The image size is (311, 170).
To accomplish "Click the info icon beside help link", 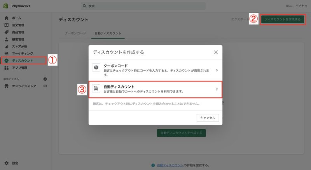I will click(x=153, y=165).
